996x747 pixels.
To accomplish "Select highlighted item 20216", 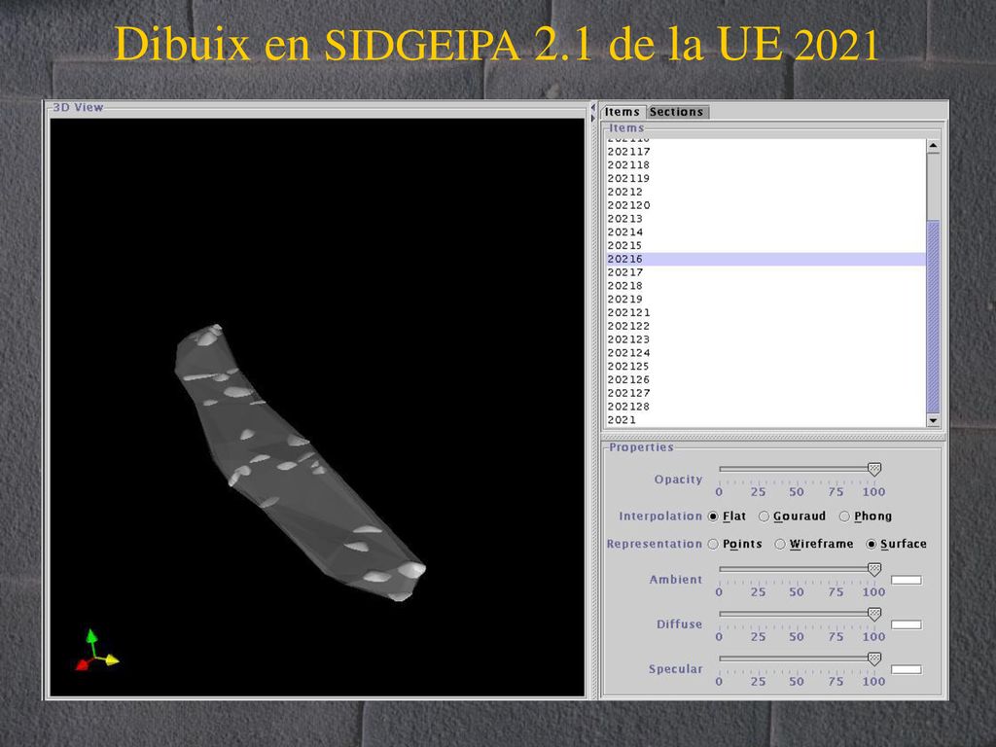I will point(766,259).
